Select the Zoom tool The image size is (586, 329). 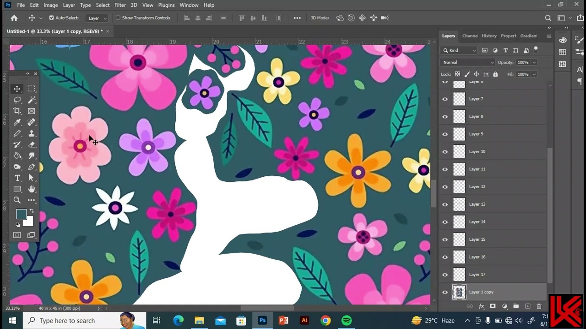[x=17, y=200]
